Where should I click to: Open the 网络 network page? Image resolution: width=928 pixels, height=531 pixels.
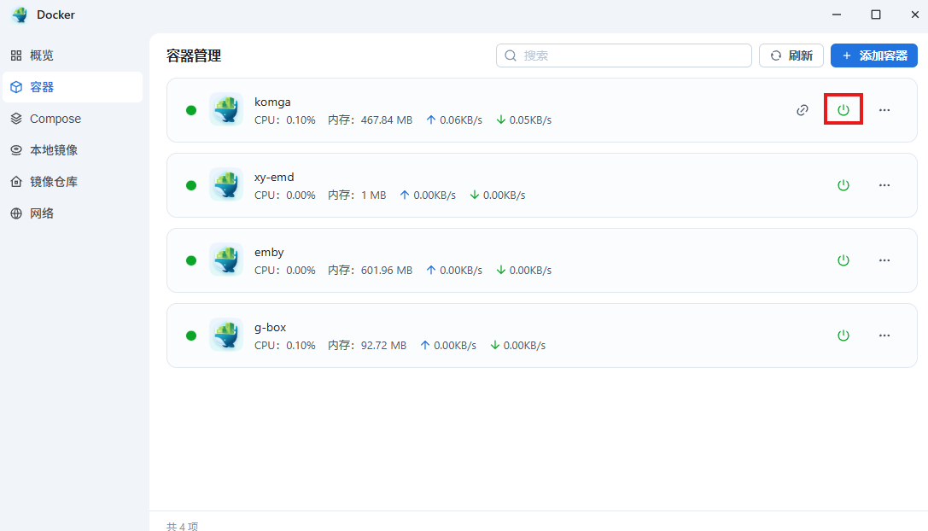coord(73,213)
